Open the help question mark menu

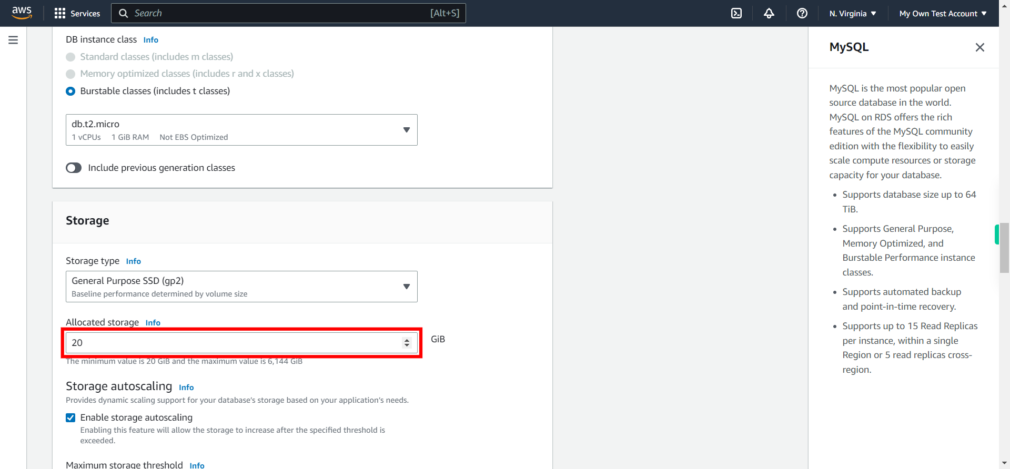coord(802,13)
